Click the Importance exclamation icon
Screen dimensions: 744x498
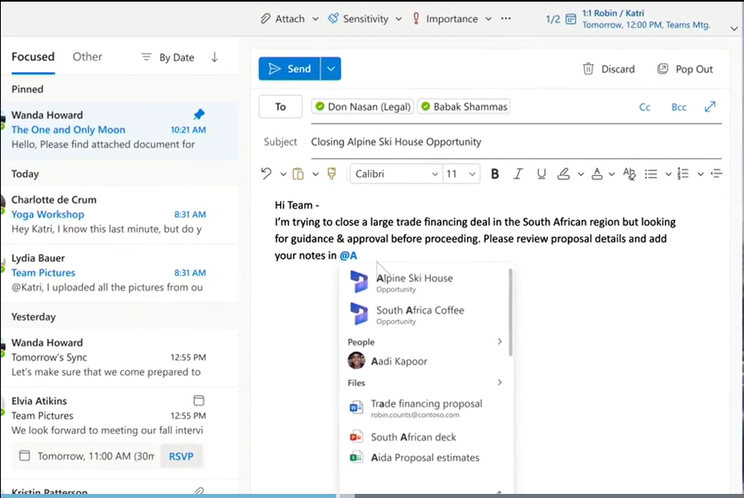416,19
